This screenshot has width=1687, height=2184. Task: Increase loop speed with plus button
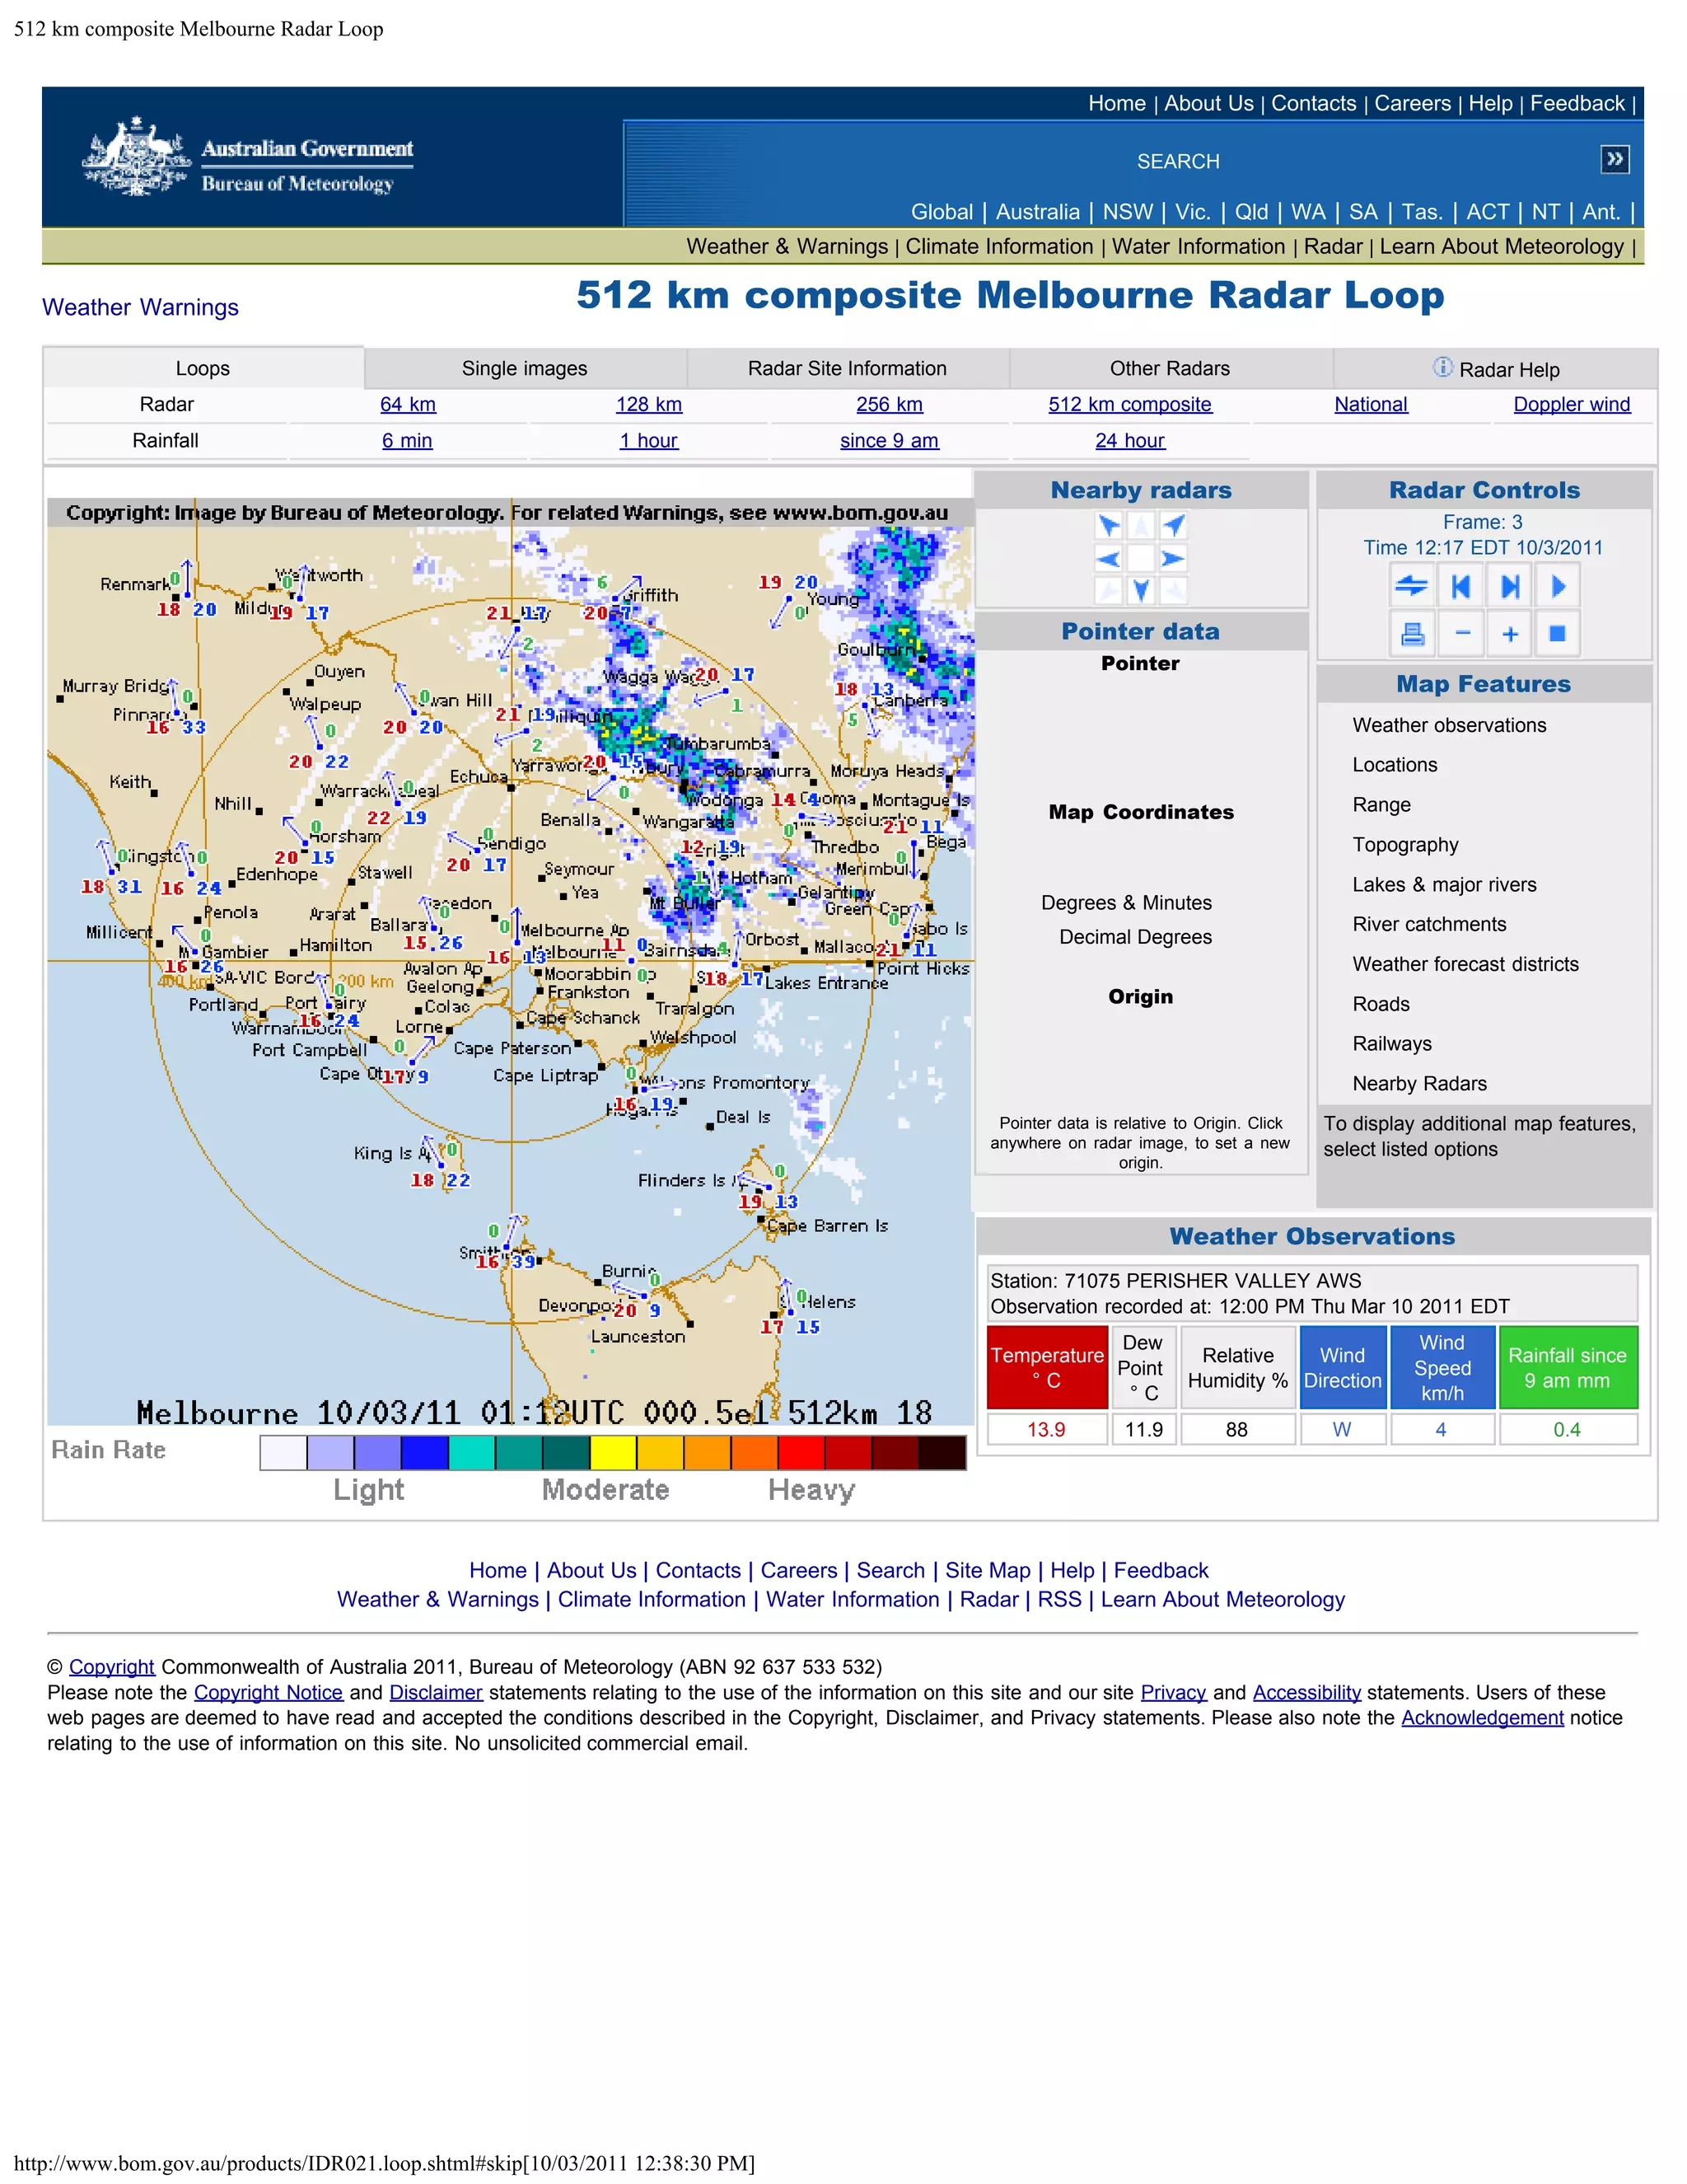coord(1509,633)
